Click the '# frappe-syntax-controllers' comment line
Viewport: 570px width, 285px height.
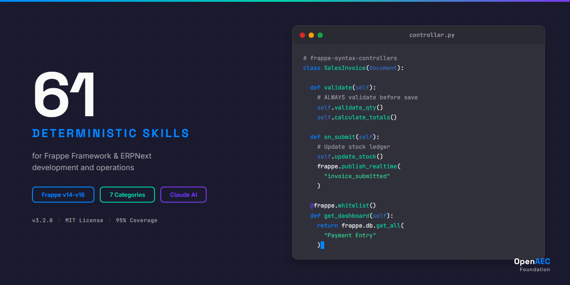coord(350,58)
